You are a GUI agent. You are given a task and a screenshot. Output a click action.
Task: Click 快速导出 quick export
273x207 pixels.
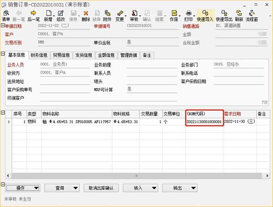(224, 15)
